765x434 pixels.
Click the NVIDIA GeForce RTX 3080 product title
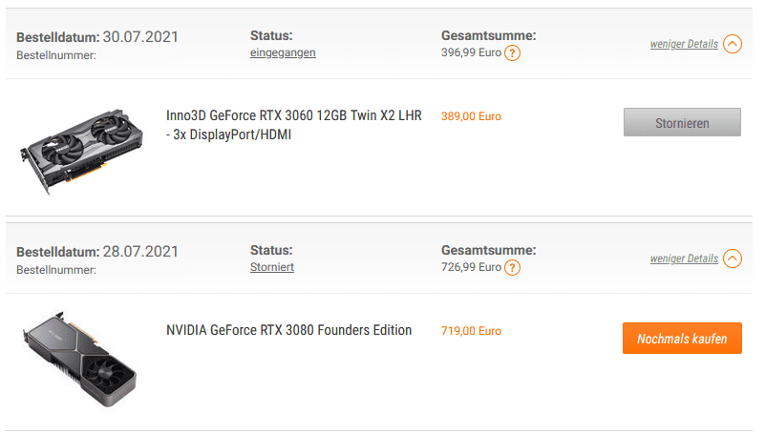point(289,330)
